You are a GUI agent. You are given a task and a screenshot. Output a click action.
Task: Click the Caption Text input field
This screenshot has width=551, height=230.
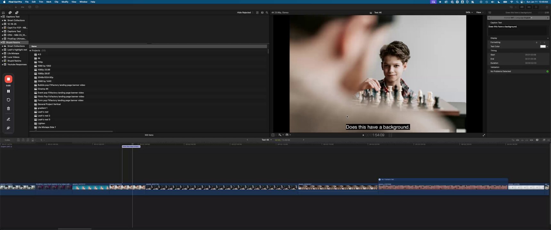coord(518,30)
